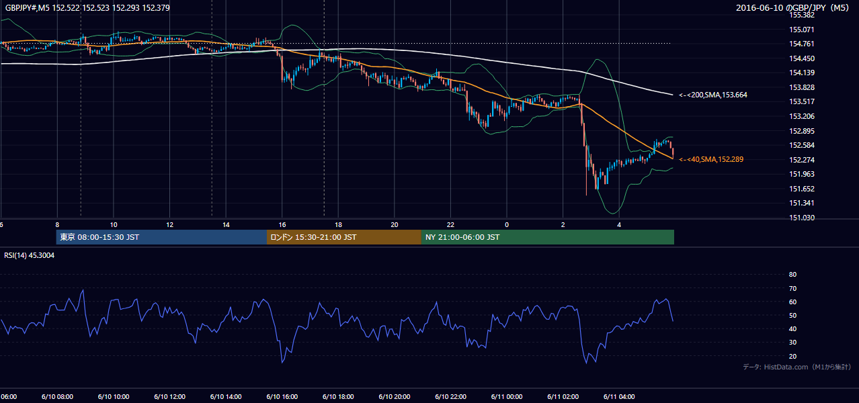Select the <--<40,SMA,152.289 label
This screenshot has height=403, width=859.
(x=711, y=159)
